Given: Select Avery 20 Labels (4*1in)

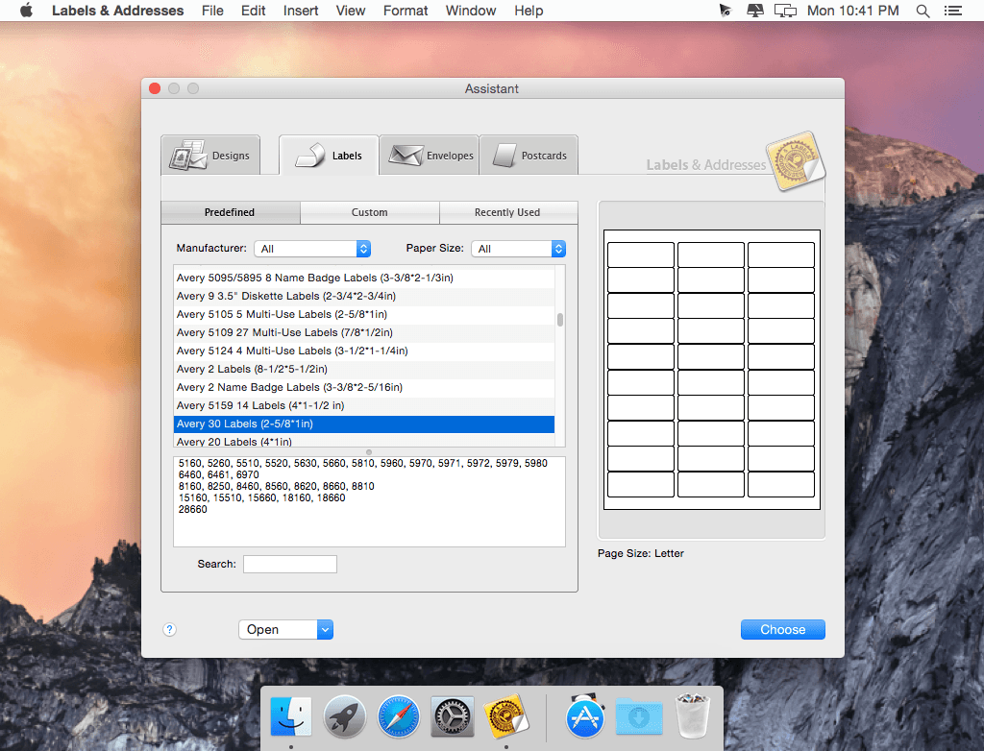Looking at the screenshot, I should coord(364,441).
